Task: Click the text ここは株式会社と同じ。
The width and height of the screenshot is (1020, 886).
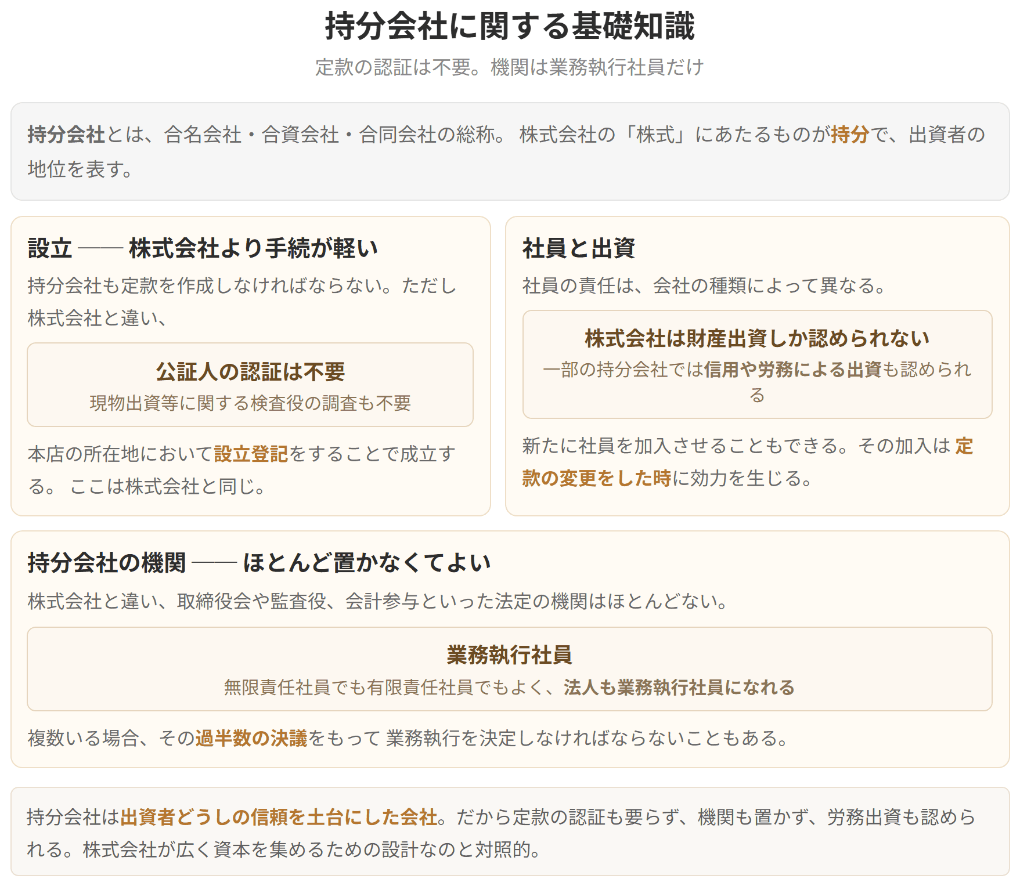Action: pyautogui.click(x=168, y=486)
